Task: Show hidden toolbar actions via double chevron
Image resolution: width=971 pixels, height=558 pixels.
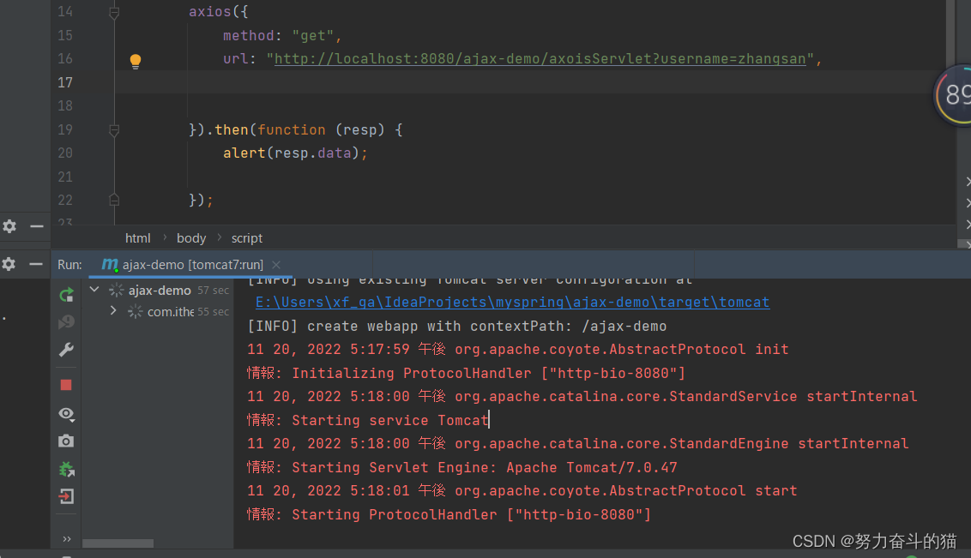Action: 66,538
